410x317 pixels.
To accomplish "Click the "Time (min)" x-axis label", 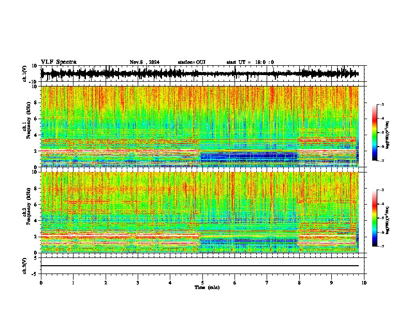I will pos(207,287).
